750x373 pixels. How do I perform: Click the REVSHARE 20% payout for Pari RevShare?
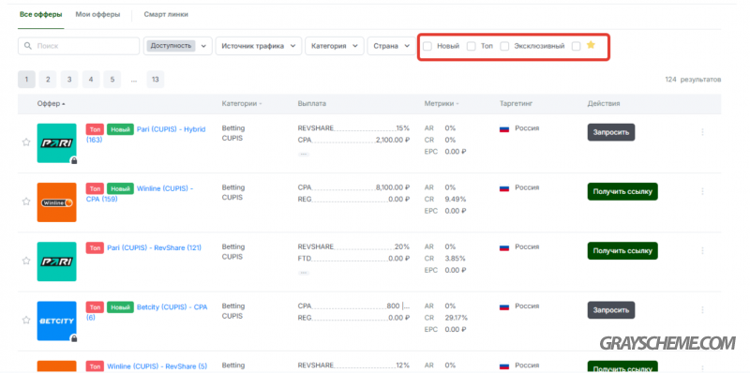(x=353, y=246)
